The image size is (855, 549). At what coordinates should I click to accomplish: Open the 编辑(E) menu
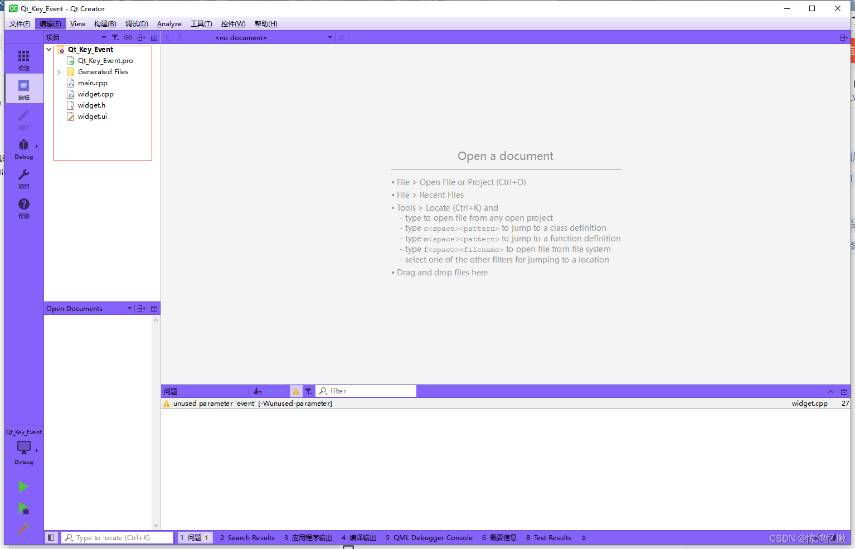coord(50,23)
